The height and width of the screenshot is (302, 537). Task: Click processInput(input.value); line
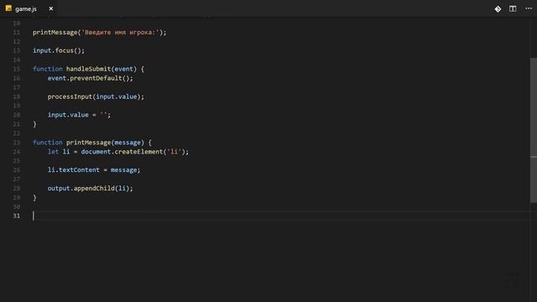click(96, 97)
